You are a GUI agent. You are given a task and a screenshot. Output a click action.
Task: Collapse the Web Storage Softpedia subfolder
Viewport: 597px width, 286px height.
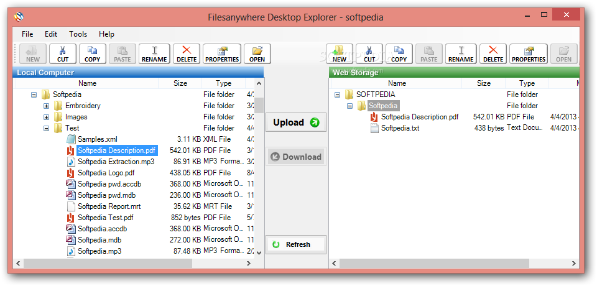pyautogui.click(x=350, y=106)
